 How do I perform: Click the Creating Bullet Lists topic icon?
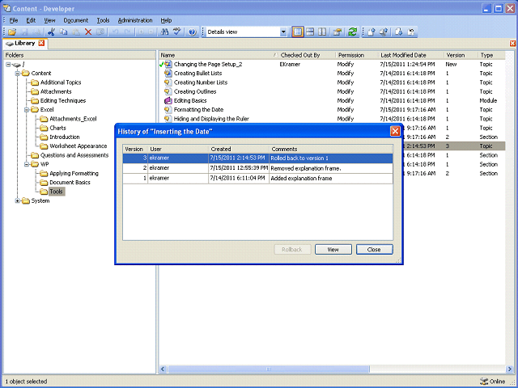pos(168,74)
